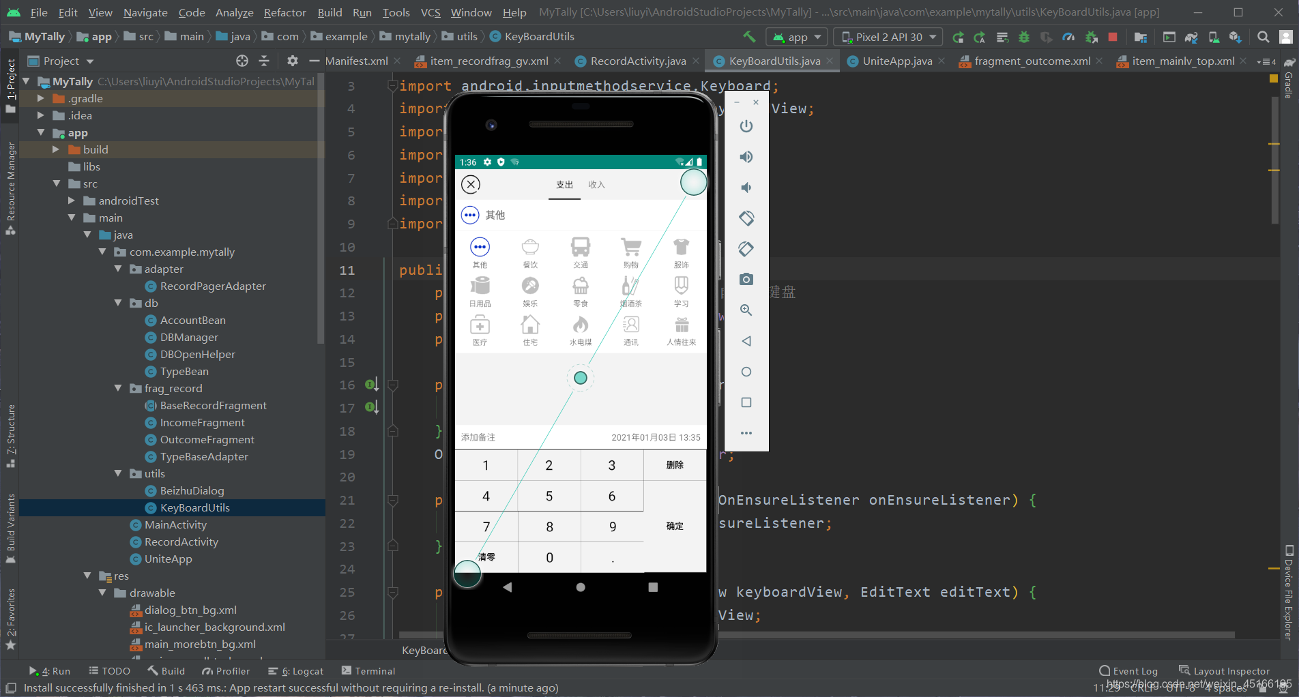Select dialog_btn_bg.xml in drawable
The width and height of the screenshot is (1299, 697).
(x=190, y=610)
